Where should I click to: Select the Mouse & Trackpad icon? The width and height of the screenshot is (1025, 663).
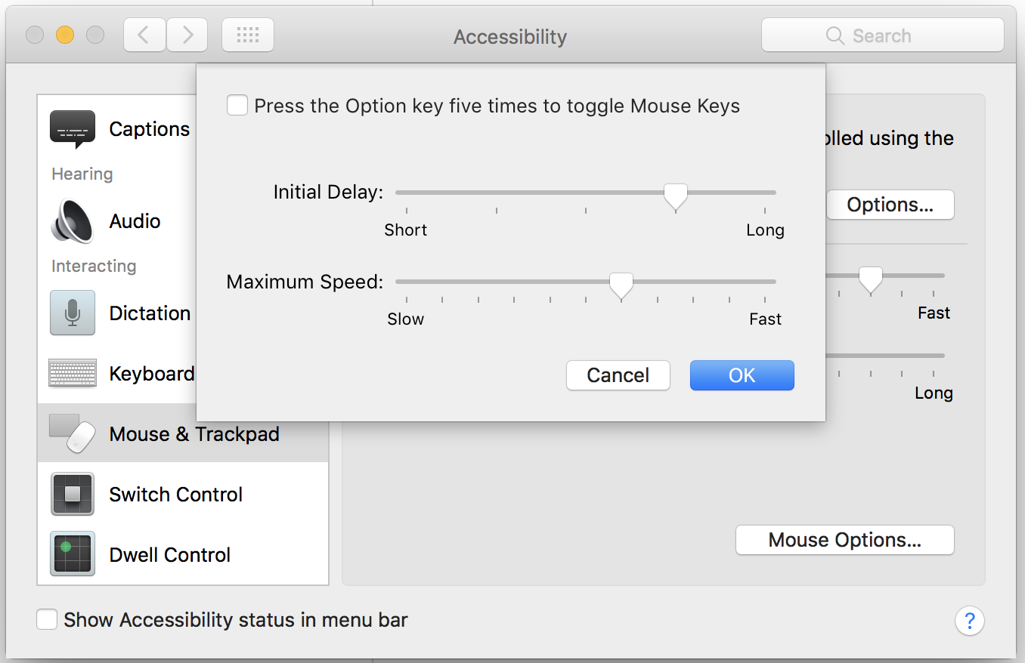click(x=73, y=433)
